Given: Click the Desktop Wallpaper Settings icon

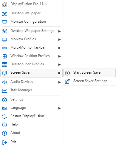Looking at the screenshot, I should 4,31.
